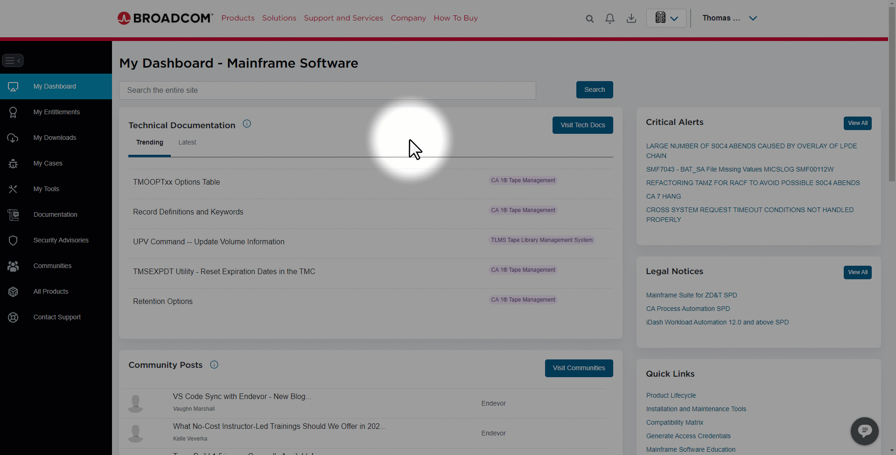The image size is (896, 455).
Task: Click Vaughn Marshall's avatar thumbnail
Action: pos(136,403)
